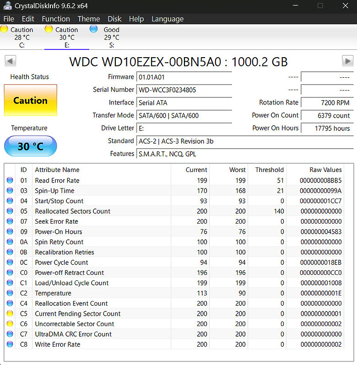Image resolution: width=357 pixels, height=365 pixels.
Task: Click the Features field S.M.A.R.T., NCQ, GPL
Action: (x=245, y=154)
